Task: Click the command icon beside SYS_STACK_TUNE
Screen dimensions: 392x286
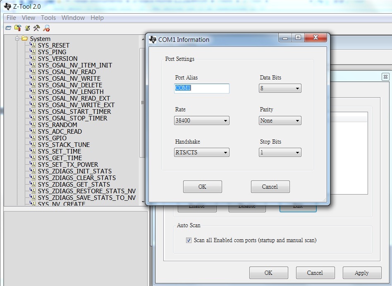Action: (x=33, y=144)
